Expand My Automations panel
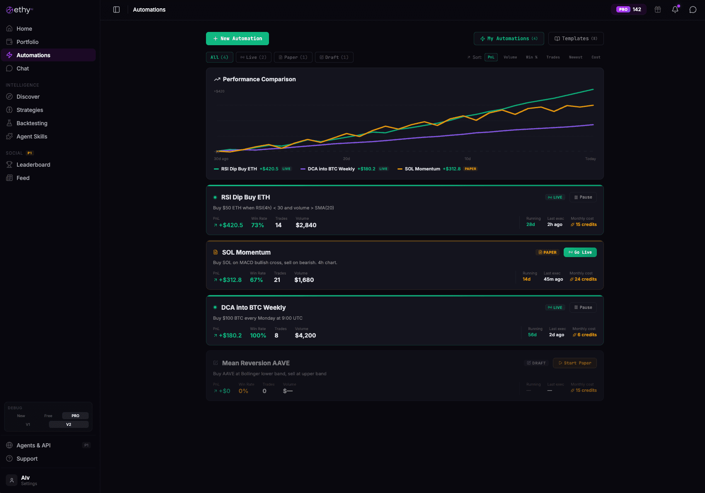This screenshot has height=493, width=705. 509,38
